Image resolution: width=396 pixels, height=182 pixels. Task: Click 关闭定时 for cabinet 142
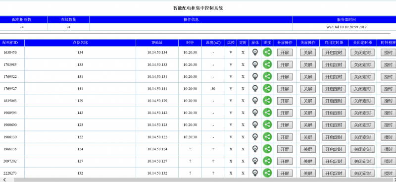pos(362,113)
